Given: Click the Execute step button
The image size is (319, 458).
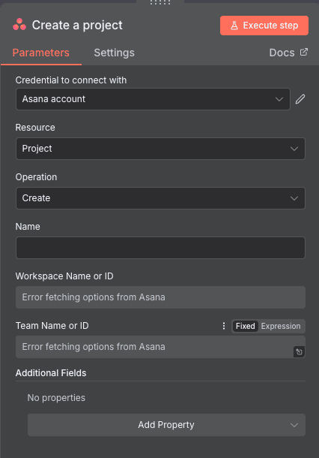Looking at the screenshot, I should click(x=264, y=26).
